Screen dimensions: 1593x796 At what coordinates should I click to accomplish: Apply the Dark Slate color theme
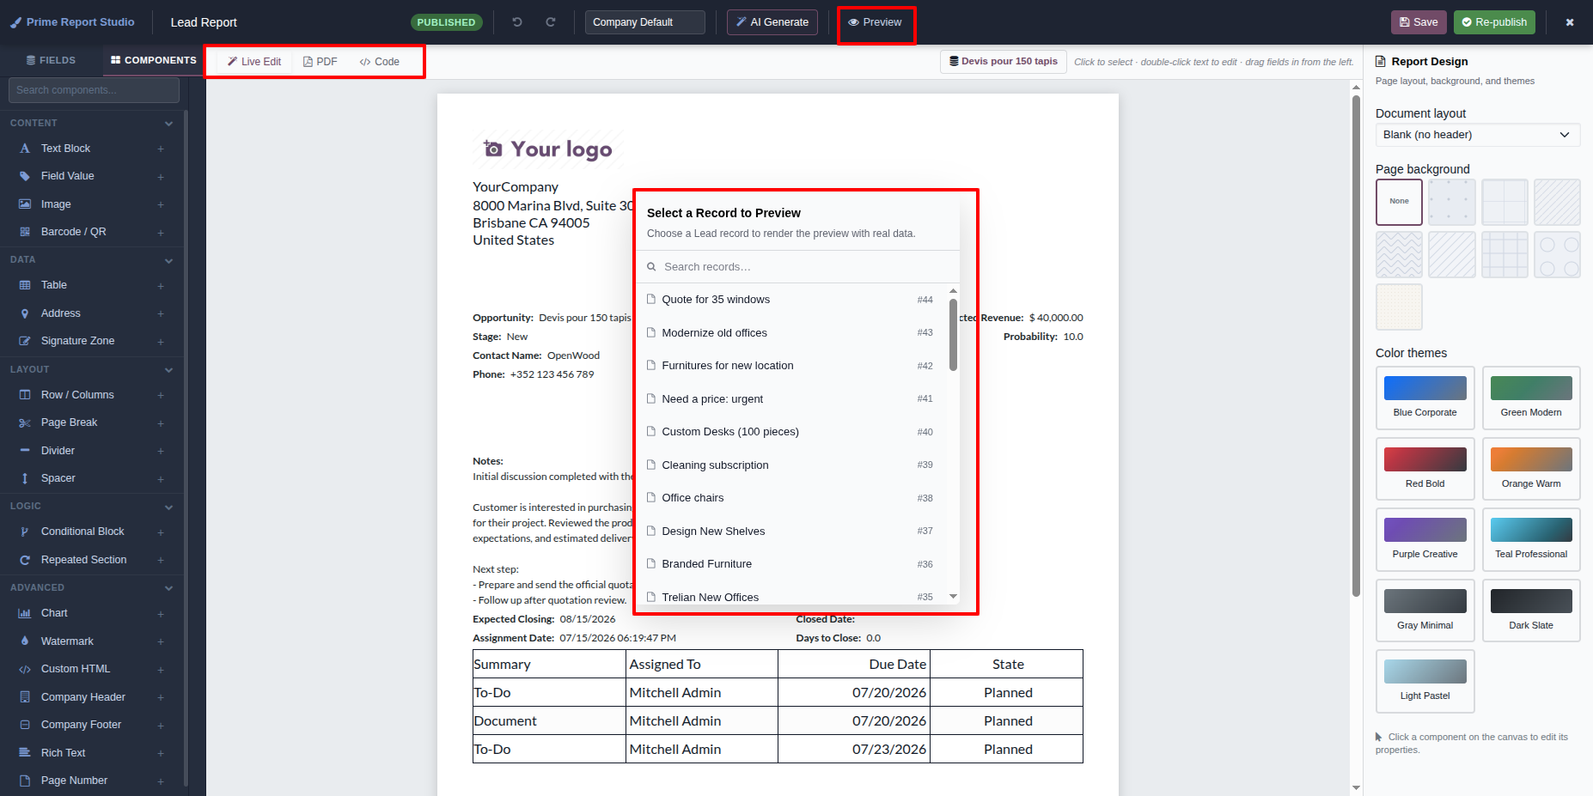[1531, 611]
